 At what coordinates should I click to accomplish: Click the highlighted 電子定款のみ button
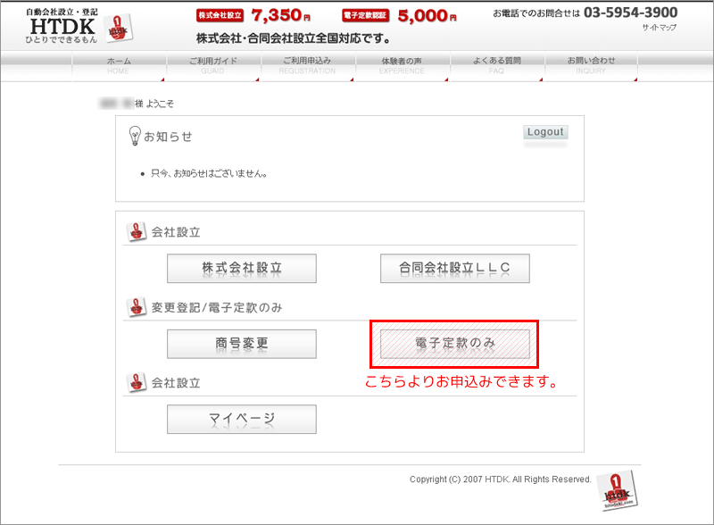(454, 344)
